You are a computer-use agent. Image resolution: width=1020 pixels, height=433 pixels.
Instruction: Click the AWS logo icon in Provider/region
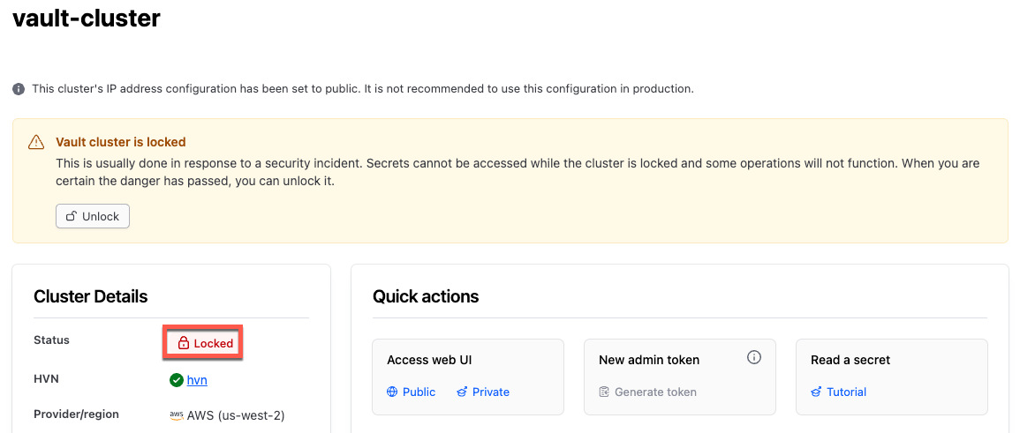(x=176, y=415)
